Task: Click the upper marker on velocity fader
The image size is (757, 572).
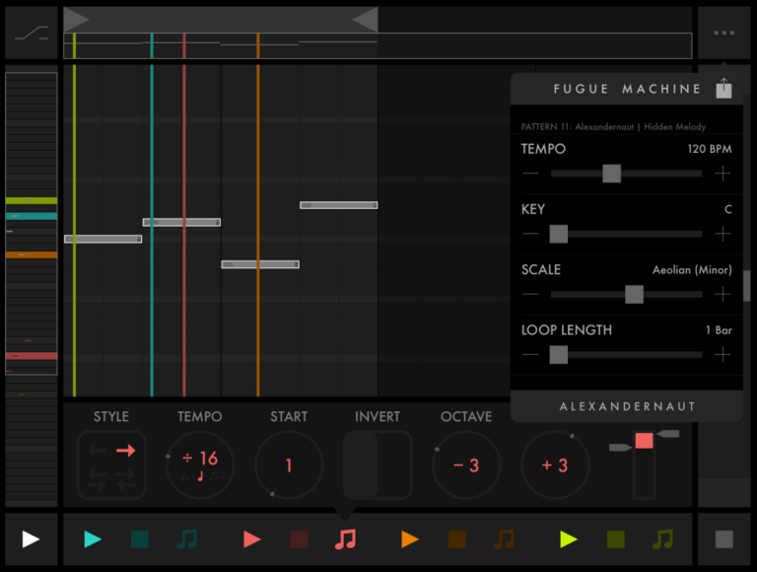Action: (667, 434)
